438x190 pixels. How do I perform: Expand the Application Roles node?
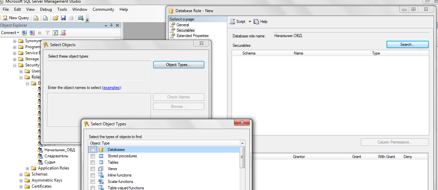[x=28, y=168]
